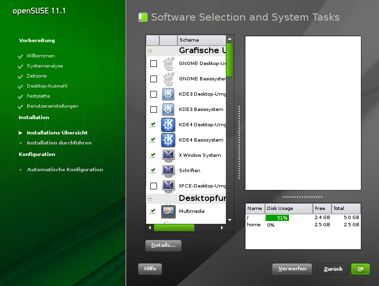Toggle X Window System install mark

[153, 155]
